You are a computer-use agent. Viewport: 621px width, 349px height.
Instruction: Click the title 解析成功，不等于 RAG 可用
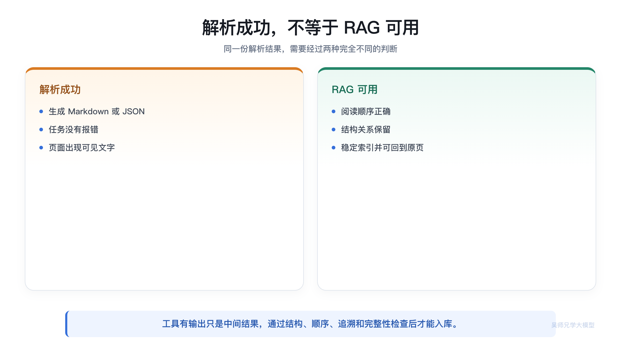click(x=310, y=27)
